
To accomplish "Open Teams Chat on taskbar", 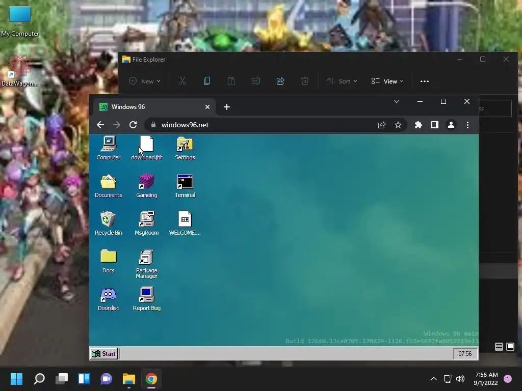I will pos(106,379).
